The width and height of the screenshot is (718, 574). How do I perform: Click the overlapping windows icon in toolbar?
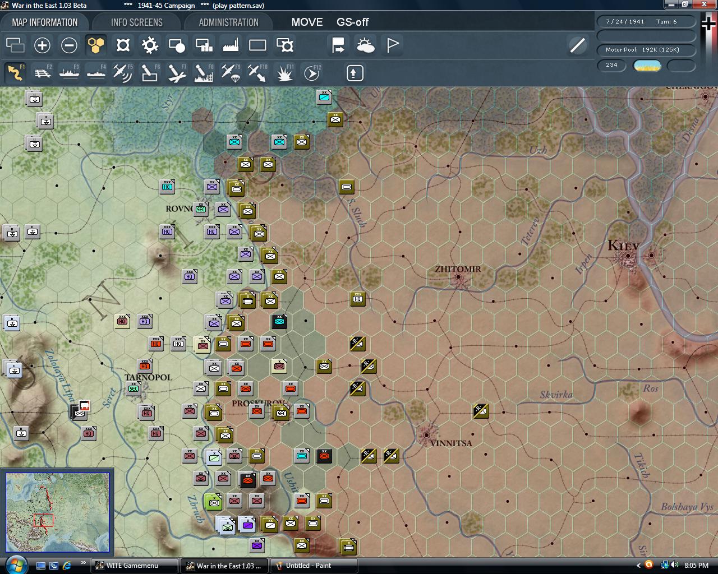(15, 45)
